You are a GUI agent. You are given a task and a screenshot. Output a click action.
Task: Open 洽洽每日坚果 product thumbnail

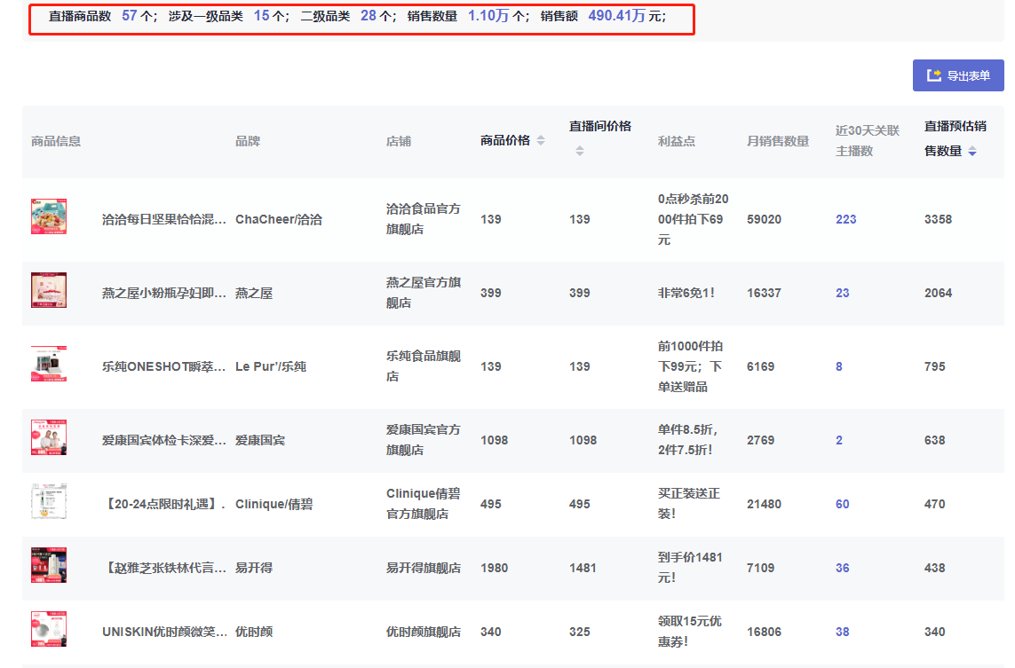click(x=49, y=216)
